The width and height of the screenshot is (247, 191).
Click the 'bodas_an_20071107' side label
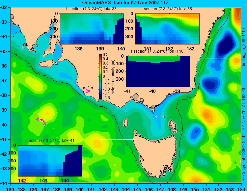[x=244, y=47]
